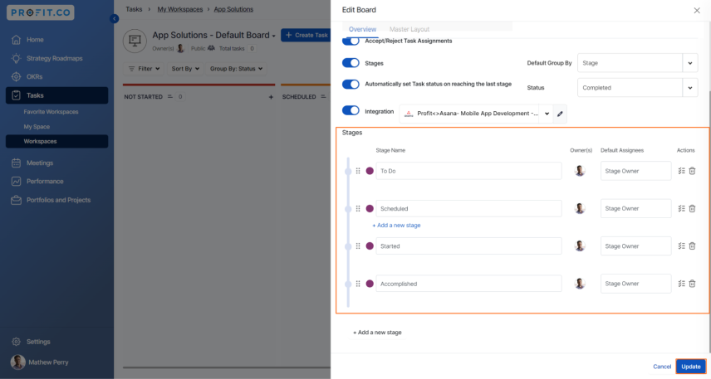Collapse the sidebar with arrow button
The image size is (711, 379).
pyautogui.click(x=115, y=18)
